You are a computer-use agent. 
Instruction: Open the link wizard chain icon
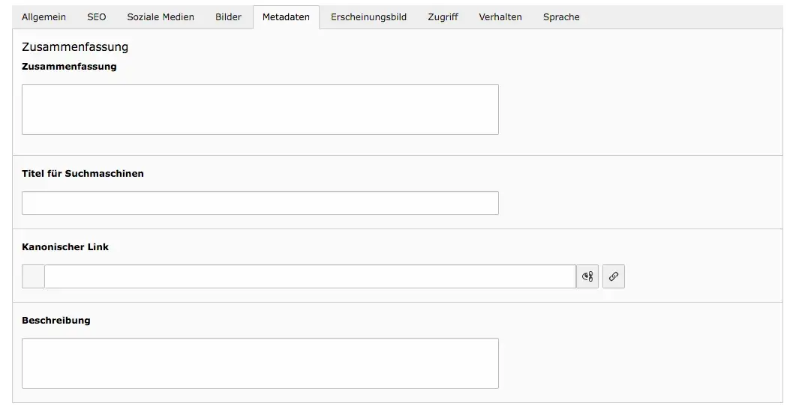pyautogui.click(x=614, y=276)
